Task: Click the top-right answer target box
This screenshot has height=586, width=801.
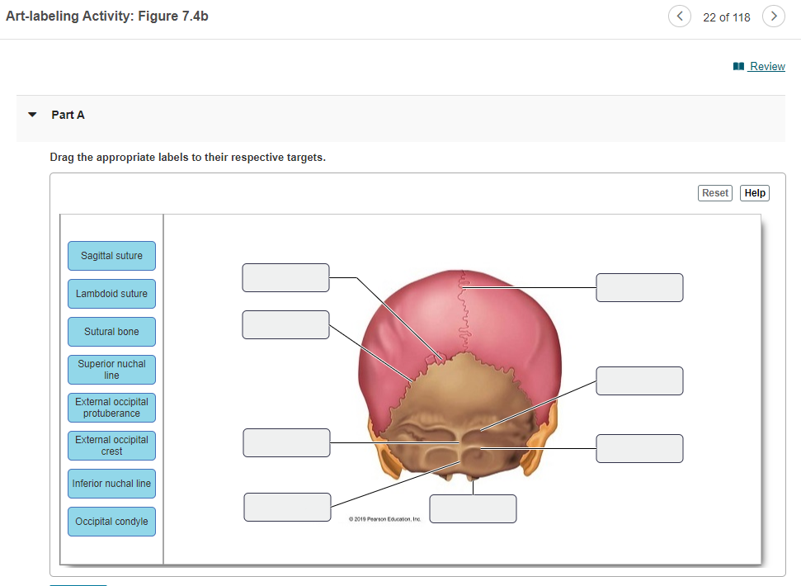Action: pyautogui.click(x=639, y=287)
